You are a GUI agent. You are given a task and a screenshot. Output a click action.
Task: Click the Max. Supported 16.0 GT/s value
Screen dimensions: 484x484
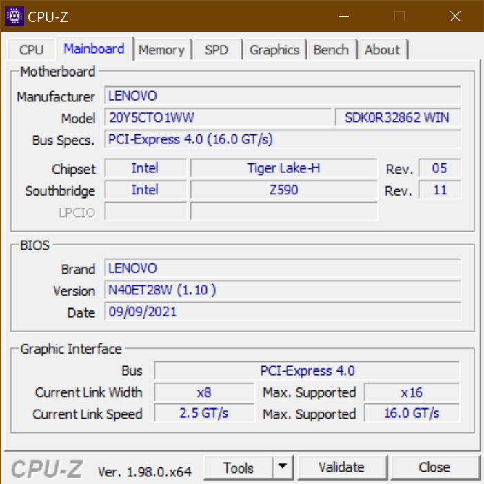pos(412,413)
